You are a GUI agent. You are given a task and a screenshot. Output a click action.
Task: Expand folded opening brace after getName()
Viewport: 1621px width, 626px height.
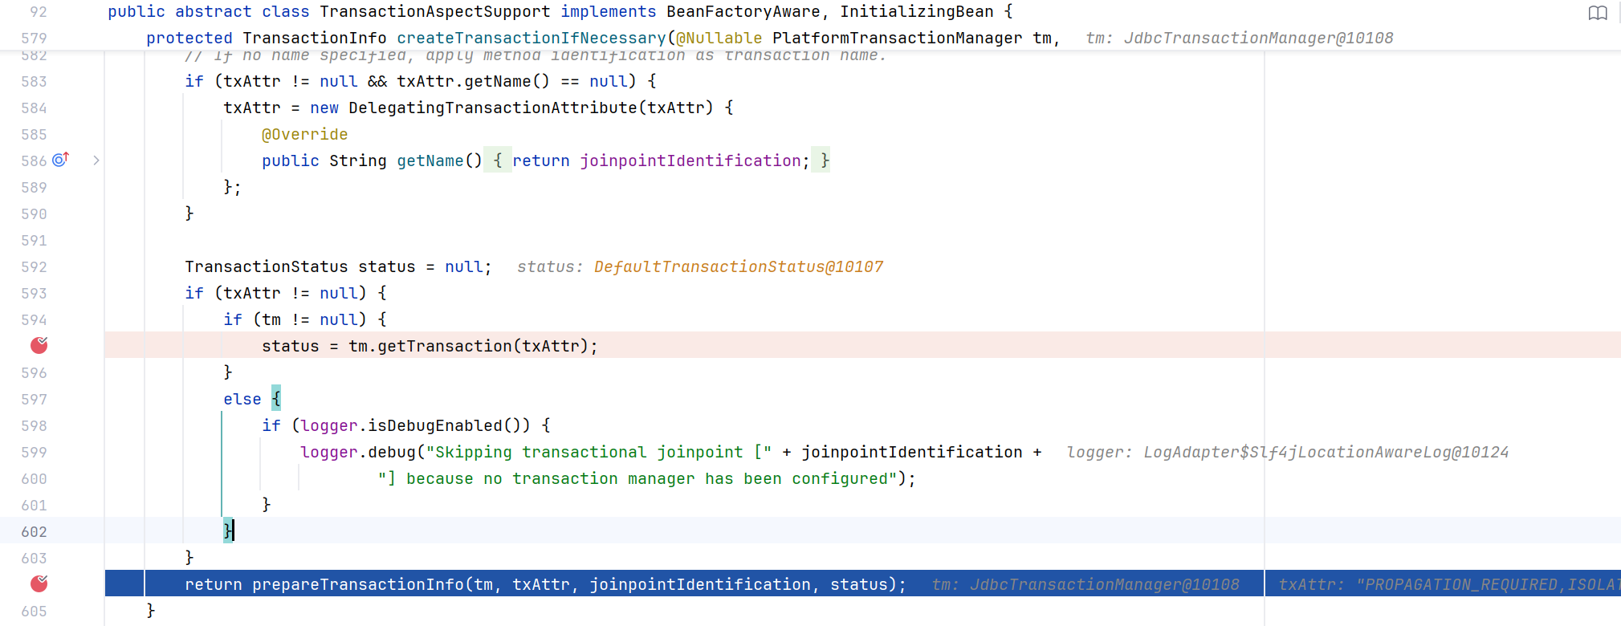click(x=498, y=161)
